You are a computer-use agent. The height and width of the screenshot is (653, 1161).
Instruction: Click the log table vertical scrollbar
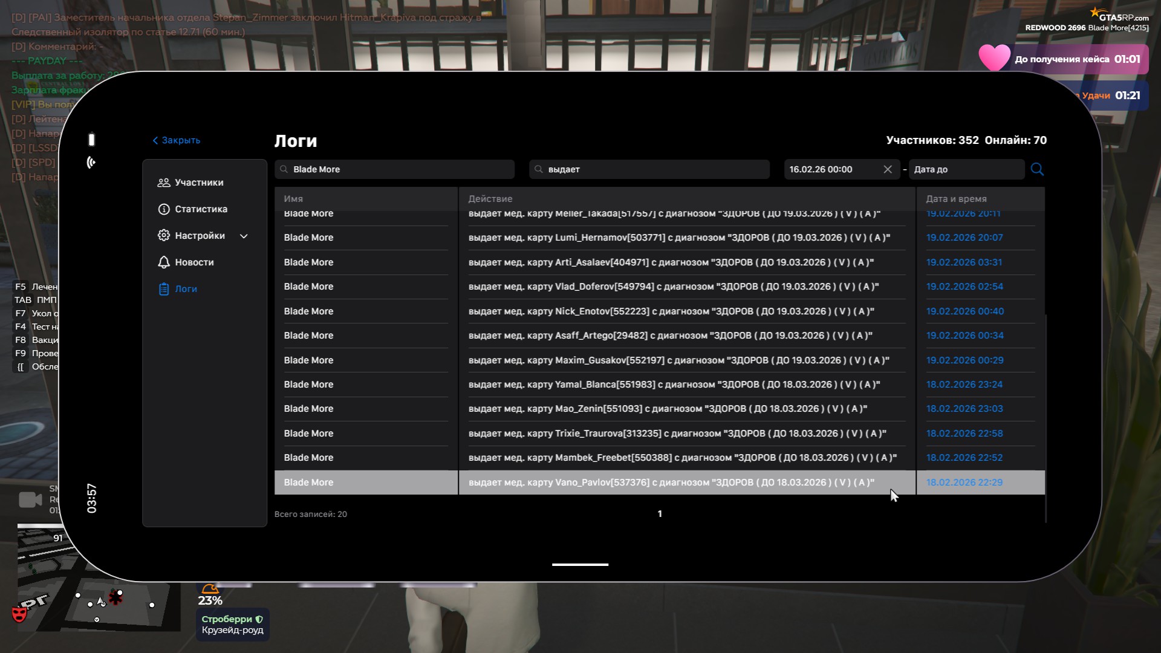click(x=1046, y=417)
